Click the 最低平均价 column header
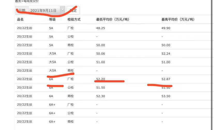 click(112, 20)
